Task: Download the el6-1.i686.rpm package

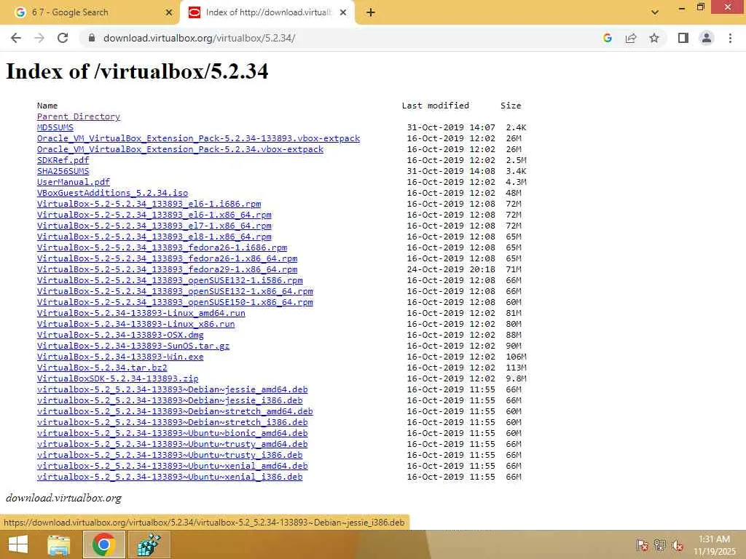Action: [149, 204]
